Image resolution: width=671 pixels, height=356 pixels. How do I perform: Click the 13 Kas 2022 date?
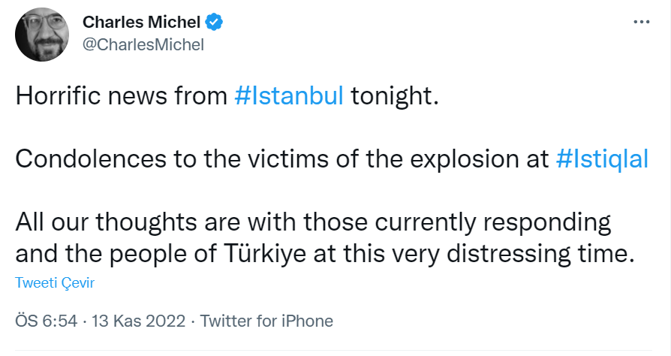coord(138,321)
